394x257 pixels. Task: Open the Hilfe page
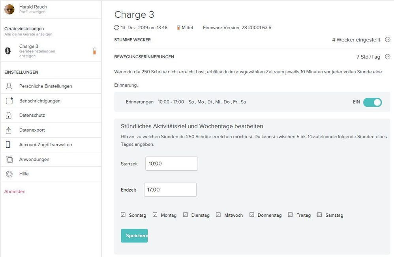point(51,174)
